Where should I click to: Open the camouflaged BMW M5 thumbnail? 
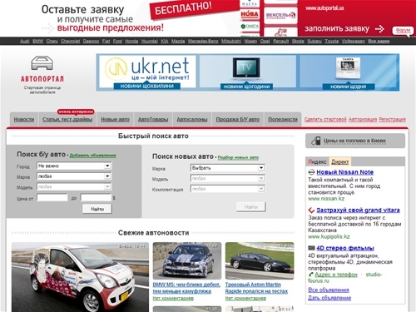187,260
